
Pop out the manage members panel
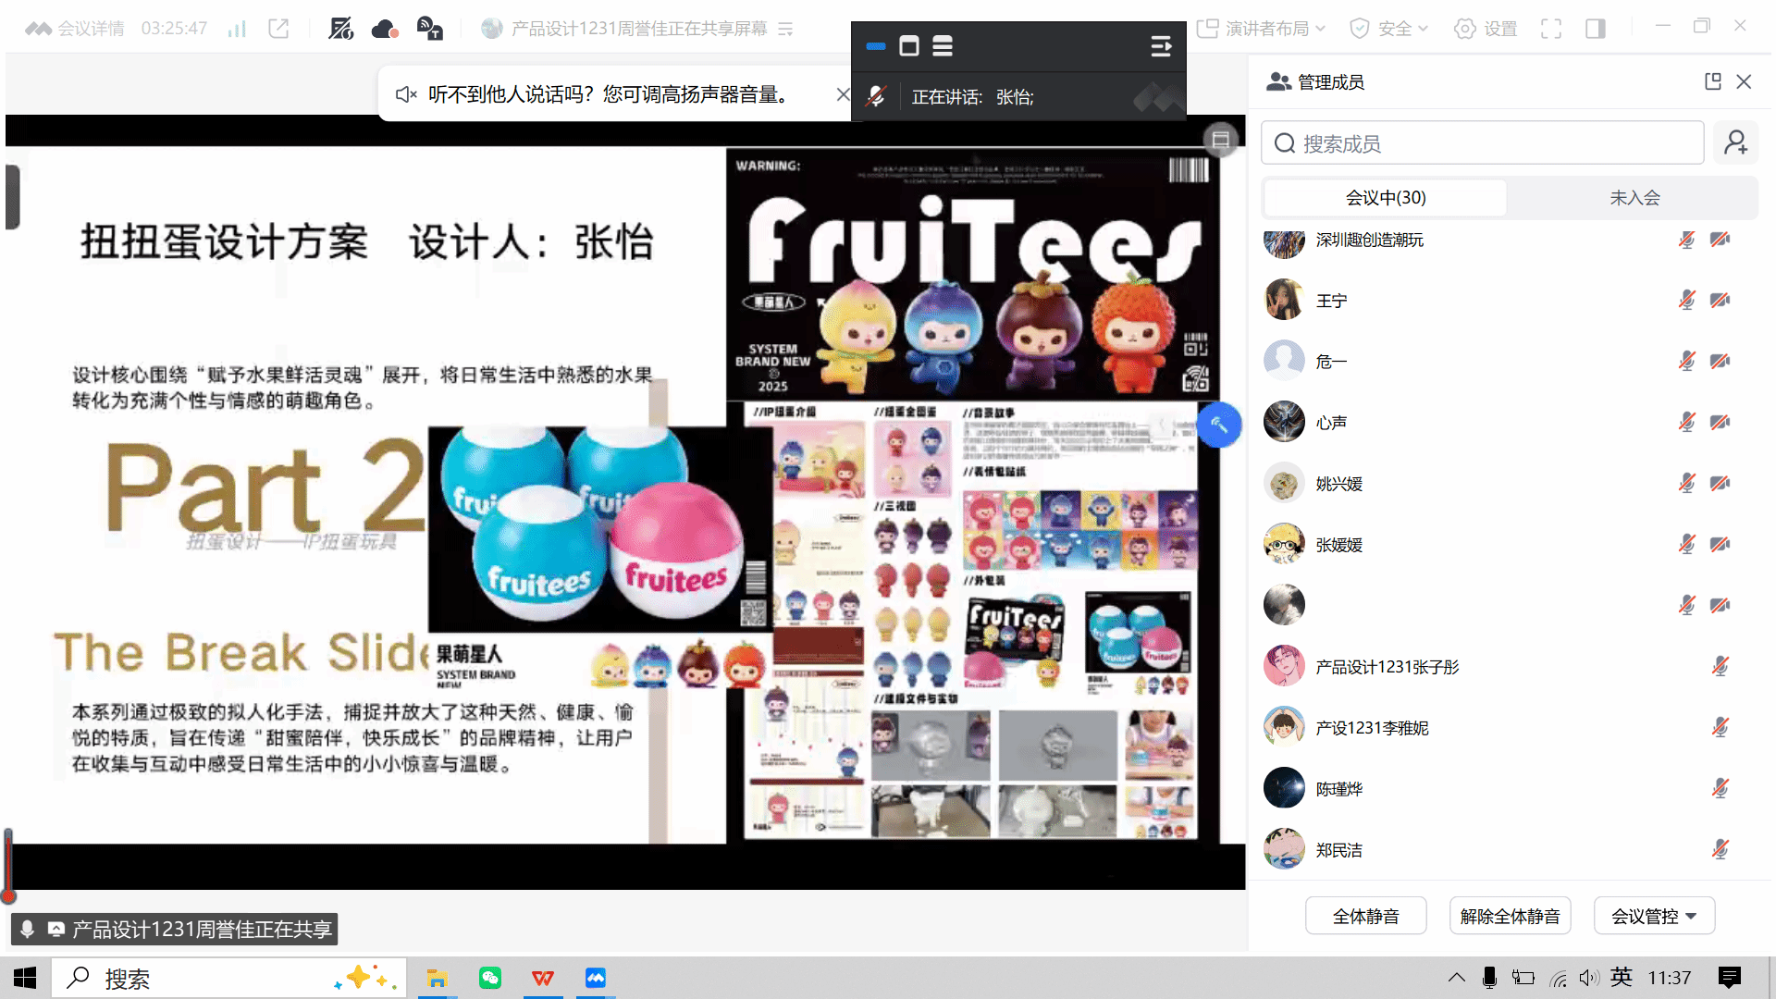point(1712,81)
